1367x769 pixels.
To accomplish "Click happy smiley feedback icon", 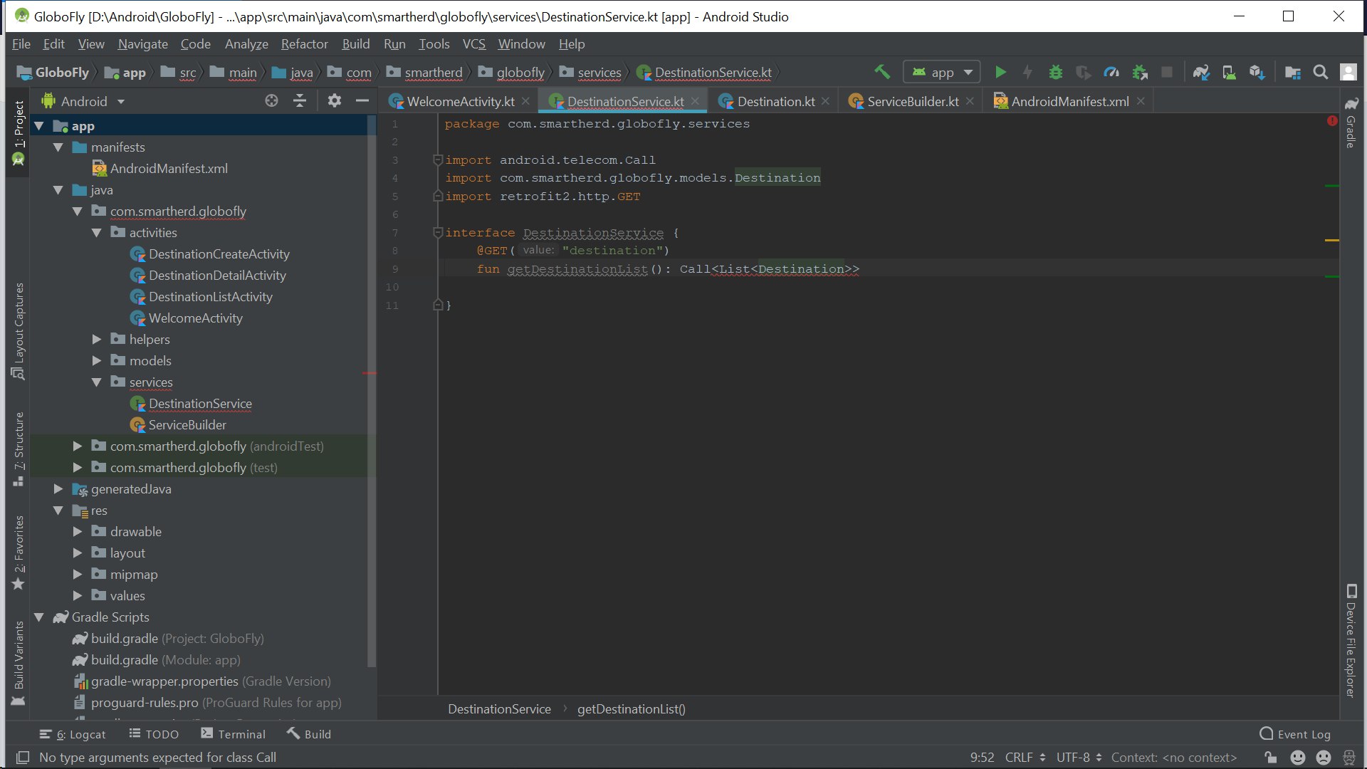I will (x=1298, y=758).
